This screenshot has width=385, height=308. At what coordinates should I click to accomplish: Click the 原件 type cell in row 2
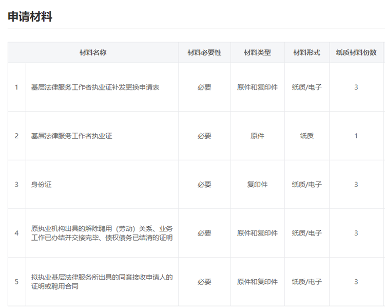click(257, 136)
